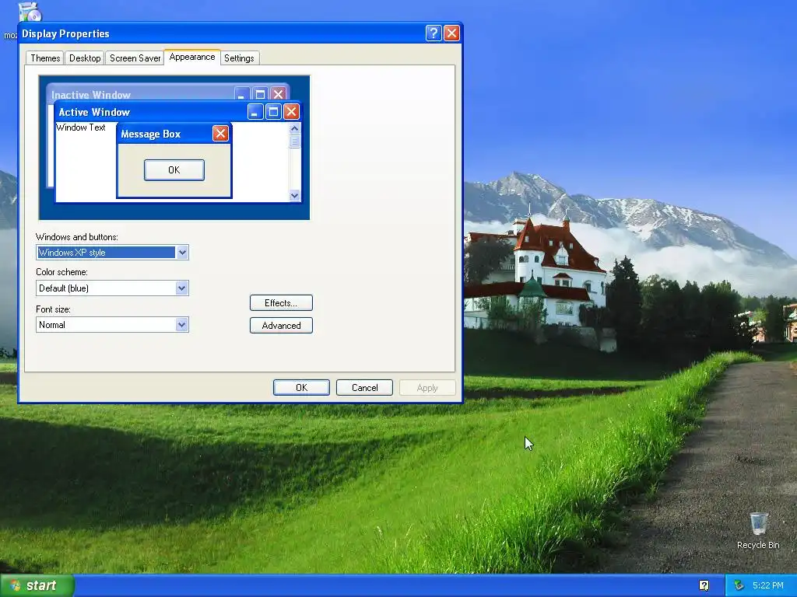Click the taskbar help tray icon
This screenshot has height=597, width=797.
coord(704,585)
